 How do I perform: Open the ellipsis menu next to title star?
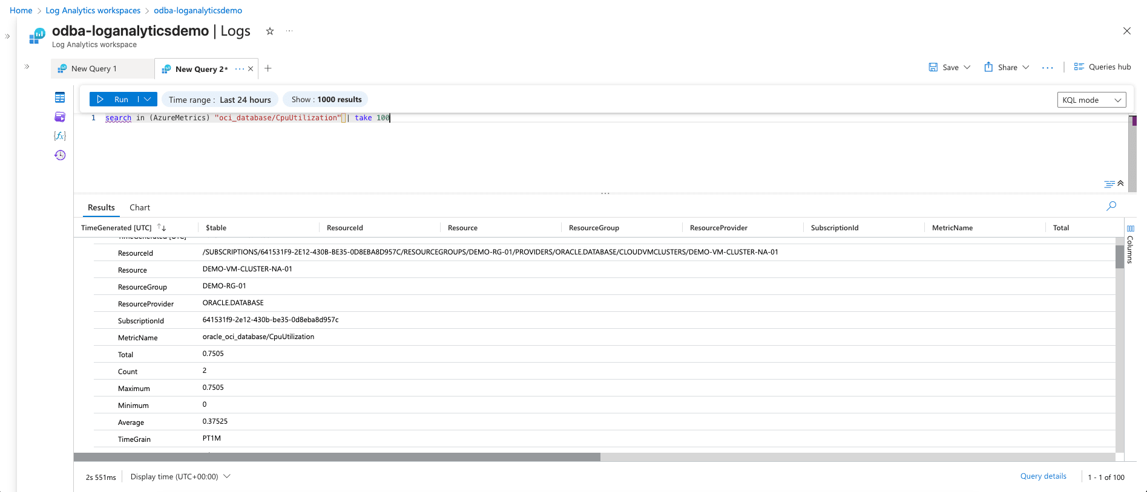[x=289, y=31]
